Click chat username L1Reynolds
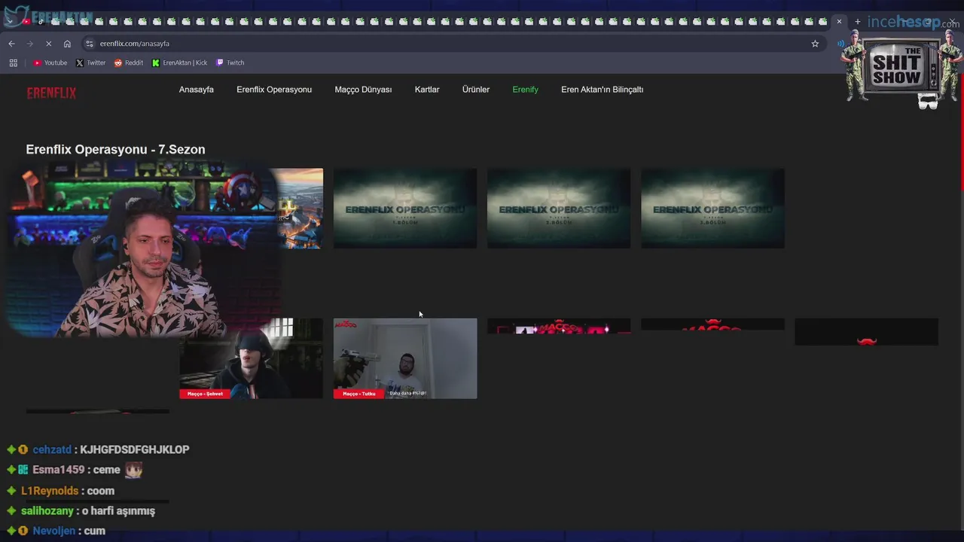This screenshot has height=542, width=964. click(x=50, y=491)
